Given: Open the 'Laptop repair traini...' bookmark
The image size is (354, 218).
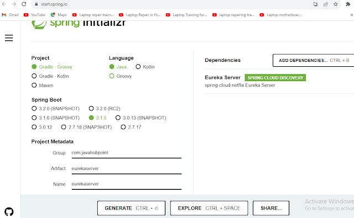Looking at the screenshot, I should tap(93, 15).
